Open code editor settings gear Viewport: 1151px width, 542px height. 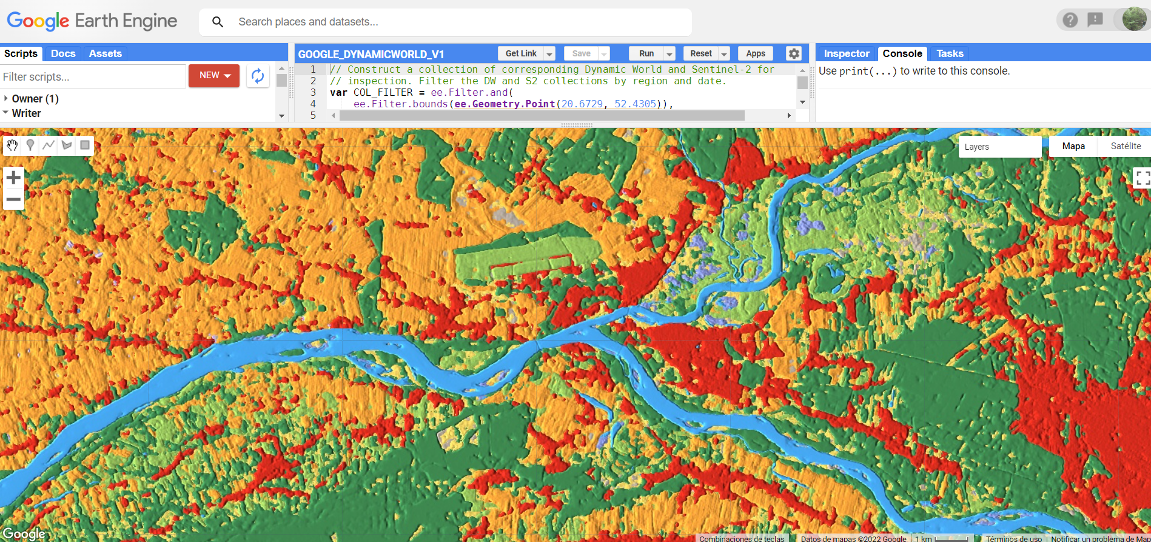pyautogui.click(x=794, y=53)
